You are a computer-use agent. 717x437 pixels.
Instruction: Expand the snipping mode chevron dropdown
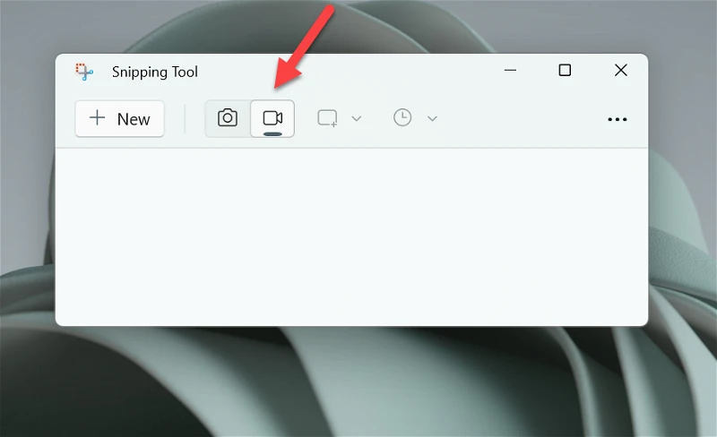357,119
